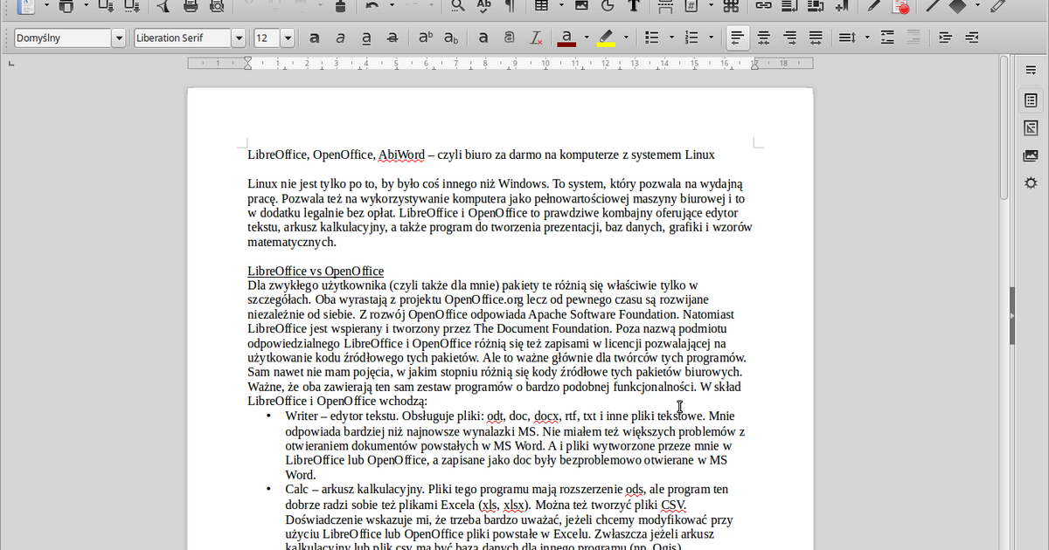Insert a field with the # icon
1049x550 pixels.
point(691,6)
